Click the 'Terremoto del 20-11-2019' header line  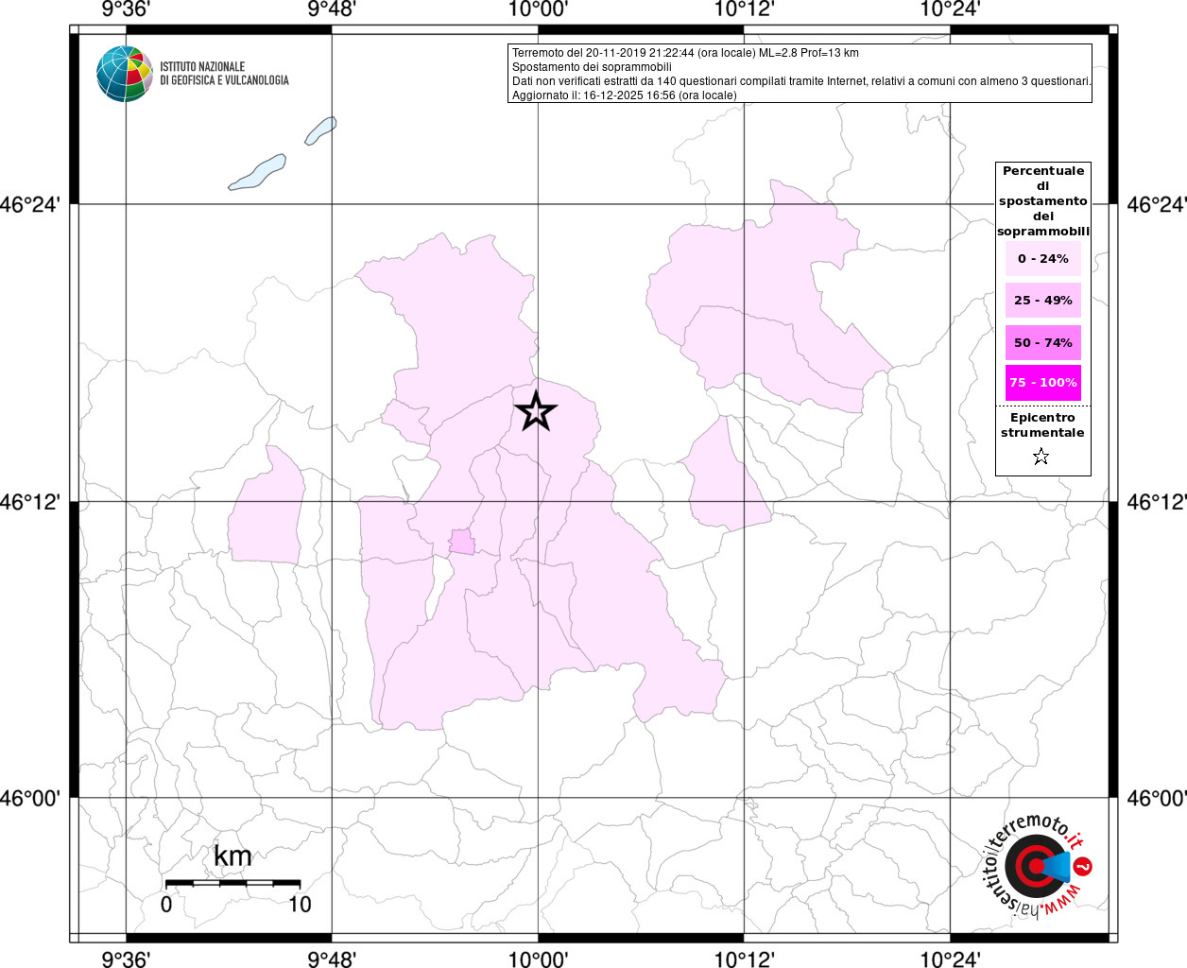(x=685, y=53)
